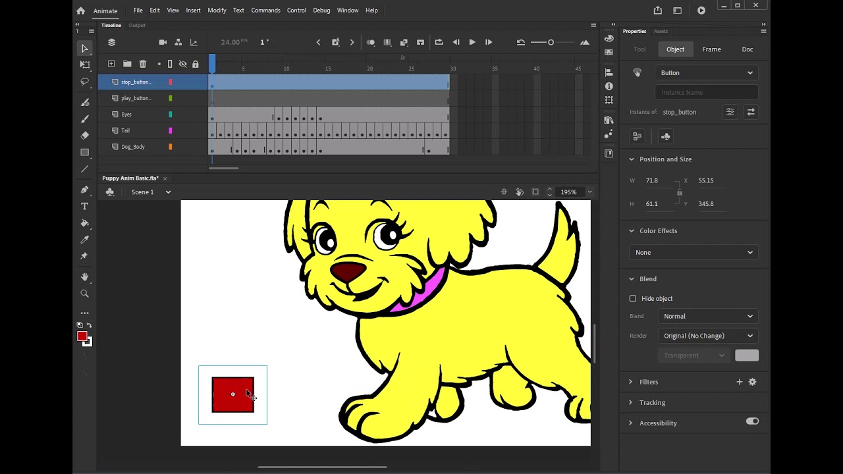Toggle width-height link lock
Image resolution: width=843 pixels, height=474 pixels.
pos(680,192)
